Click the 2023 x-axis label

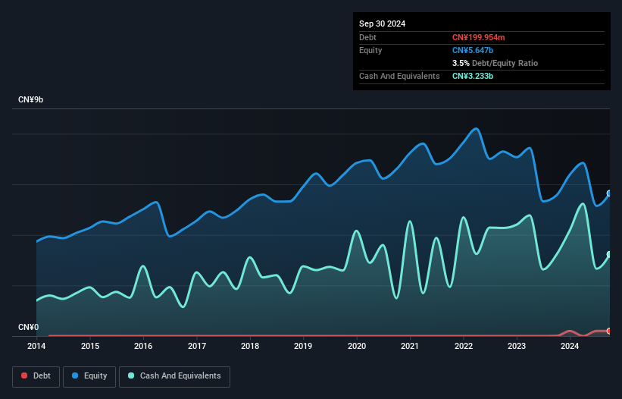pos(517,346)
